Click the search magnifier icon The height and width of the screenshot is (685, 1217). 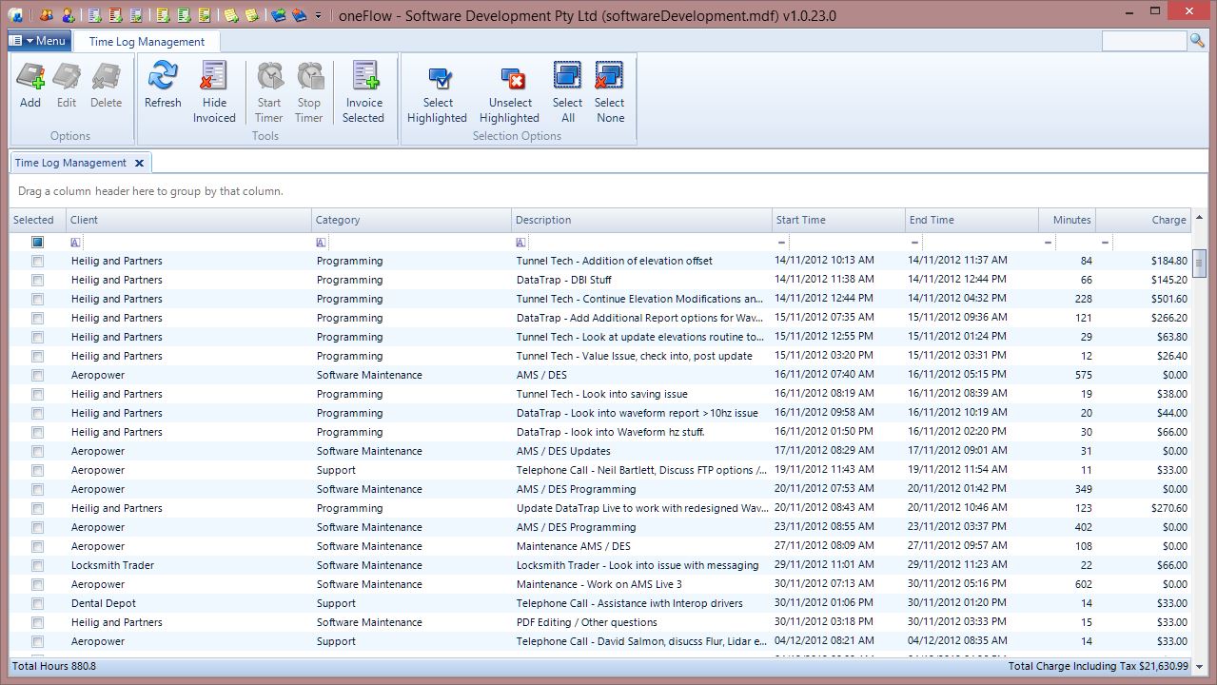pyautogui.click(x=1197, y=41)
